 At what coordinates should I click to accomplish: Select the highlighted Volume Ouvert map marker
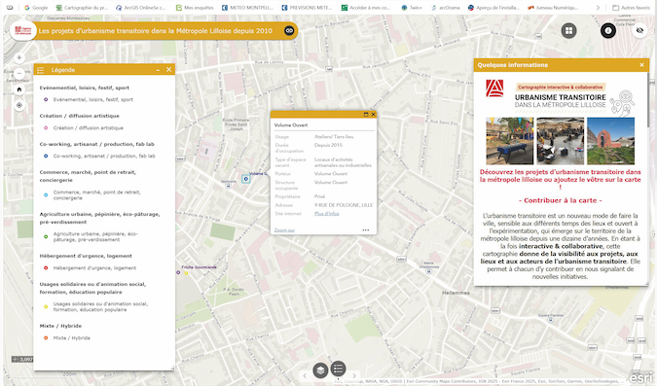[246, 179]
